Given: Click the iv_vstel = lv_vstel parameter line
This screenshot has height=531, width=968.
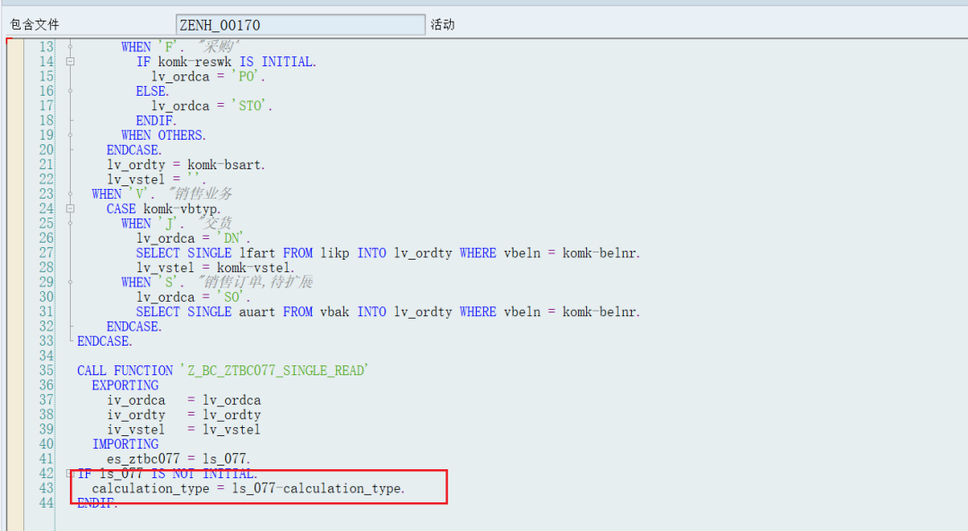Looking at the screenshot, I should [184, 429].
